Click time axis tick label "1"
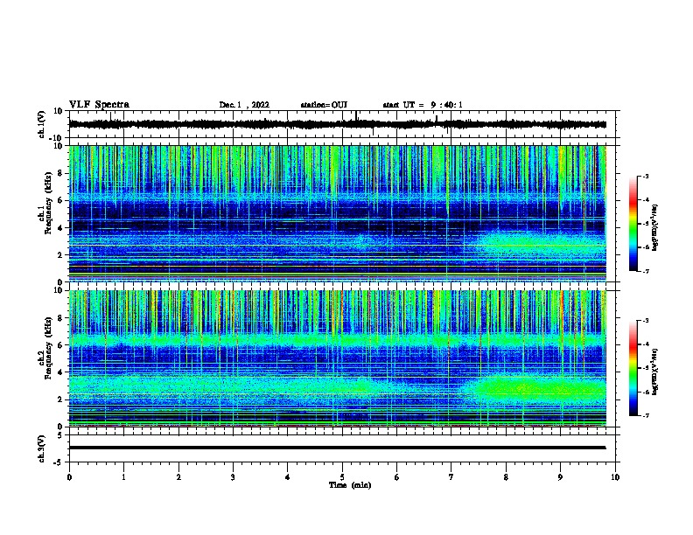 pyautogui.click(x=123, y=477)
